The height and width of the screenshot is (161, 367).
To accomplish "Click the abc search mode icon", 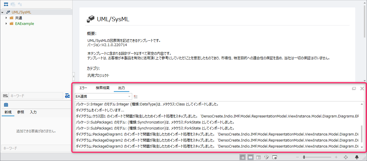I will [5, 96].
